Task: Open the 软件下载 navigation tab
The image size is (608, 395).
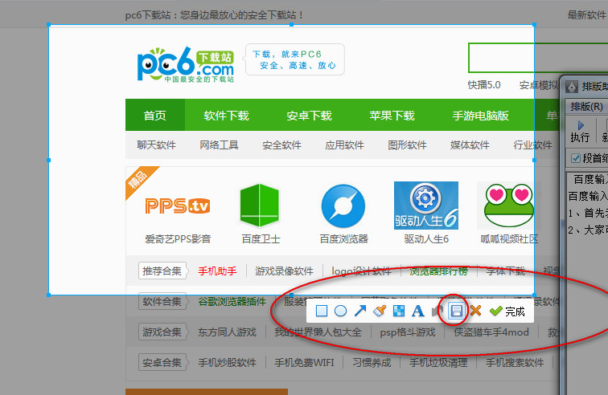Action: [226, 116]
